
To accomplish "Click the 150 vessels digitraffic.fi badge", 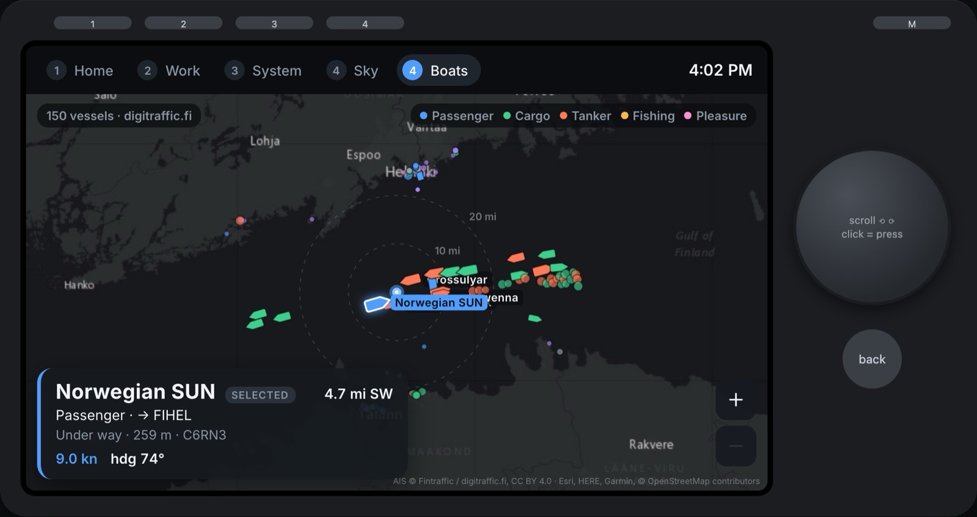I will (x=119, y=116).
